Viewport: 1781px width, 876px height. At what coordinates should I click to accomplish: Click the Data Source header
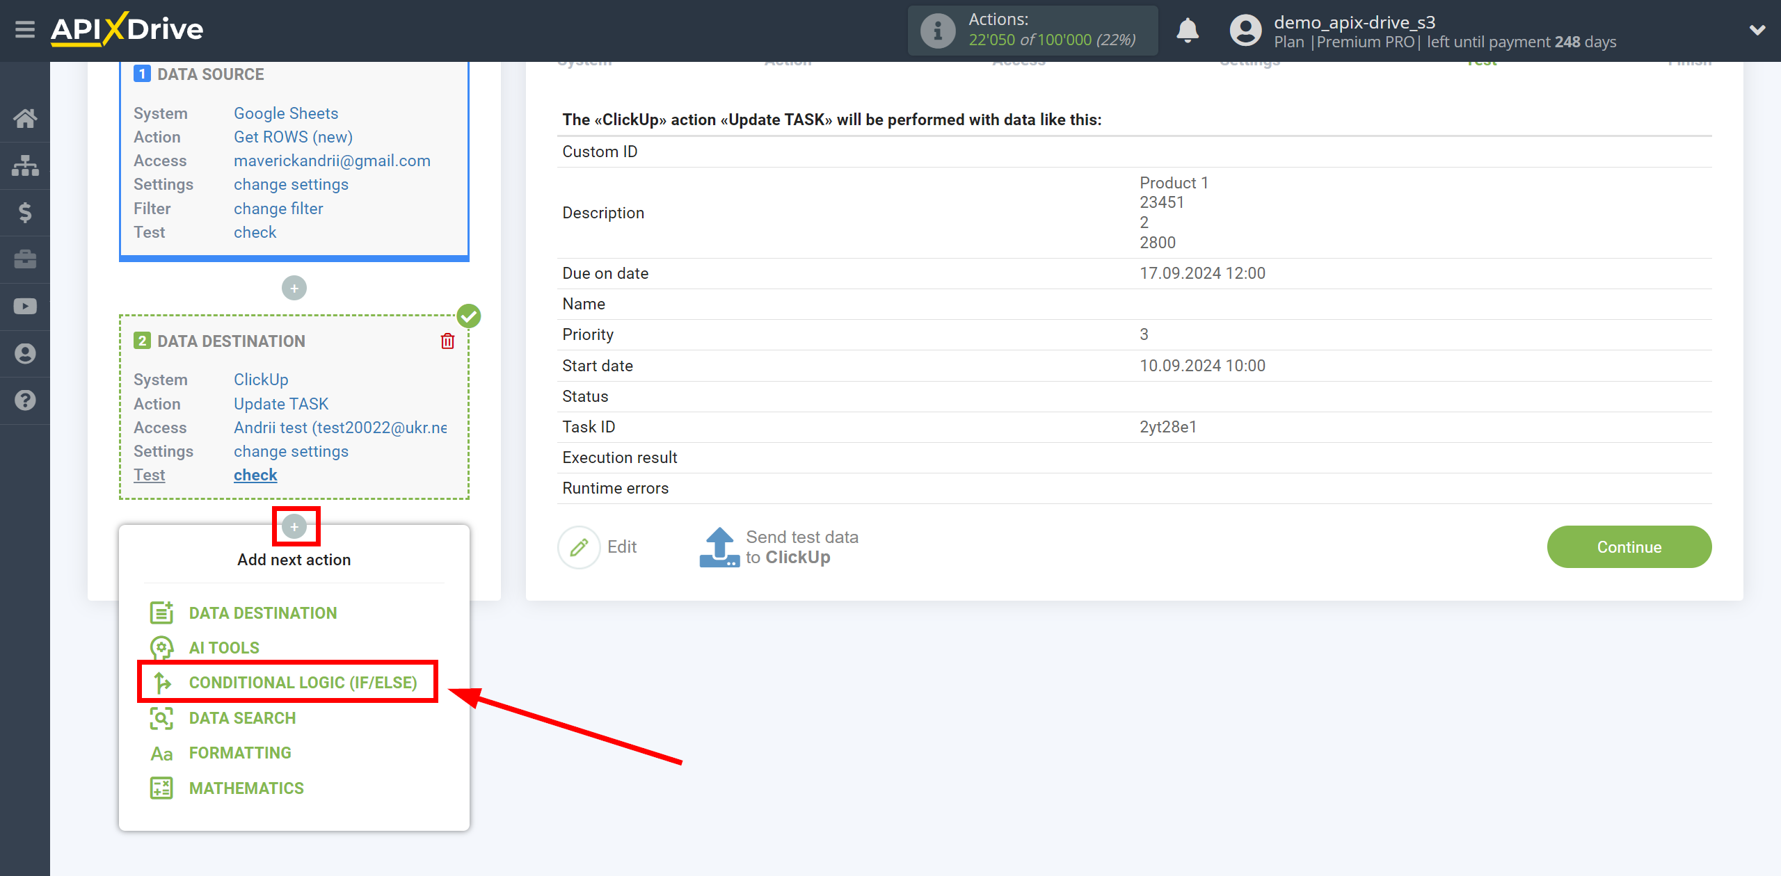coord(210,74)
